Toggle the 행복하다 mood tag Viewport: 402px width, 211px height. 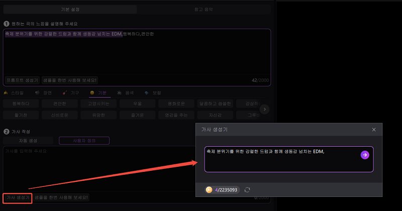(21, 103)
